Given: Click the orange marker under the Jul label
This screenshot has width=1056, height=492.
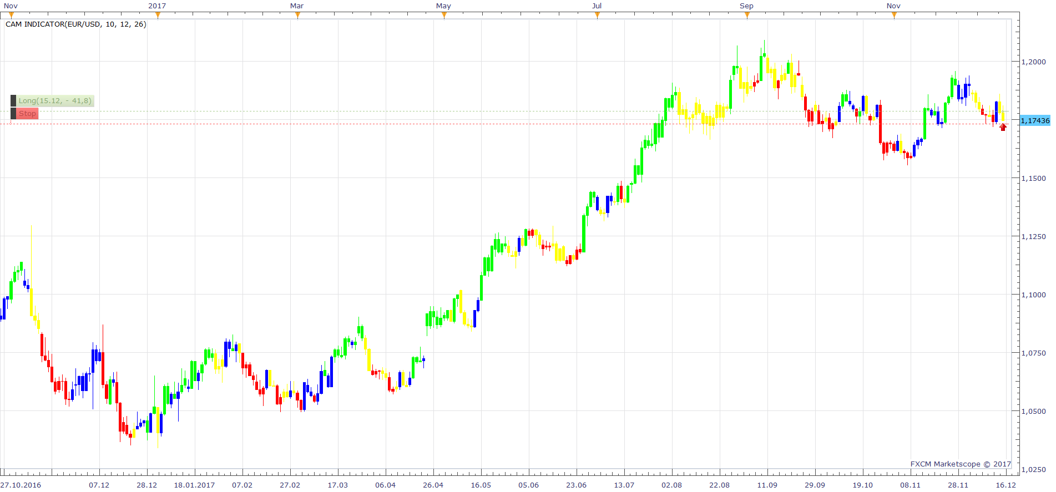Looking at the screenshot, I should [598, 15].
